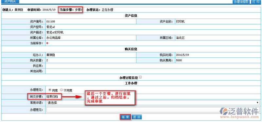Click the 结束 button to finish
The width and height of the screenshot is (262, 122).
125,117
